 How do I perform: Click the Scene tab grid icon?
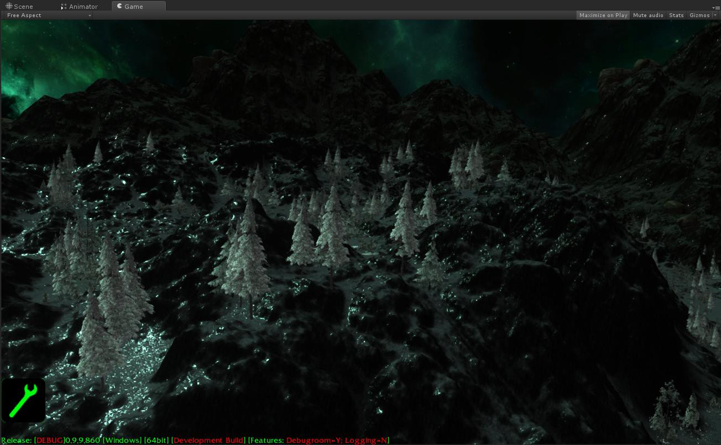coord(9,6)
